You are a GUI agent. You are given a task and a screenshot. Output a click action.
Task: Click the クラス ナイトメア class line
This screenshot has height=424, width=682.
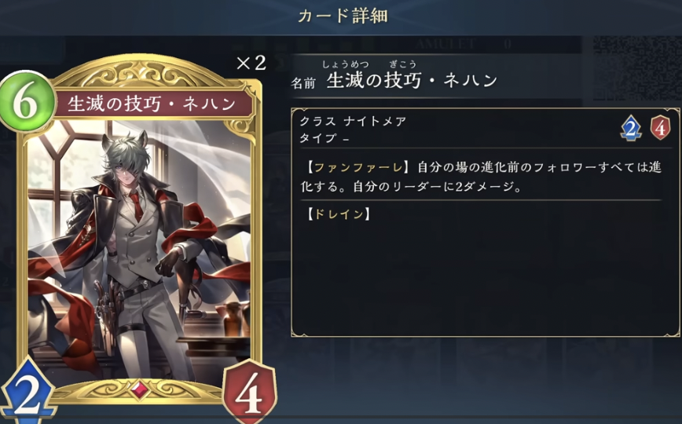click(x=353, y=122)
